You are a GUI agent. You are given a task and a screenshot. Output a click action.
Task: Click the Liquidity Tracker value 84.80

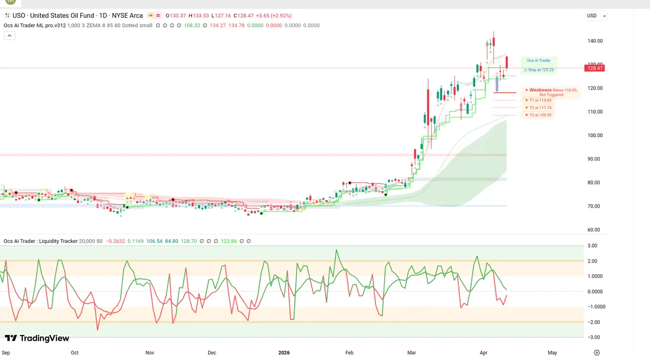coord(172,241)
